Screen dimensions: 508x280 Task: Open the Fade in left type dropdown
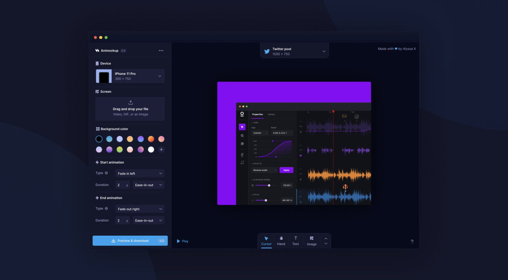[140, 173]
